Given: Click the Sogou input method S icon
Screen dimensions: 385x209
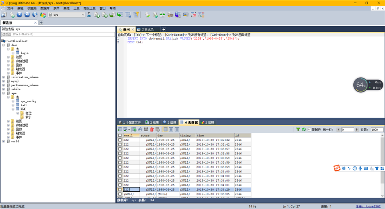Looking at the screenshot, I should tap(337, 168).
